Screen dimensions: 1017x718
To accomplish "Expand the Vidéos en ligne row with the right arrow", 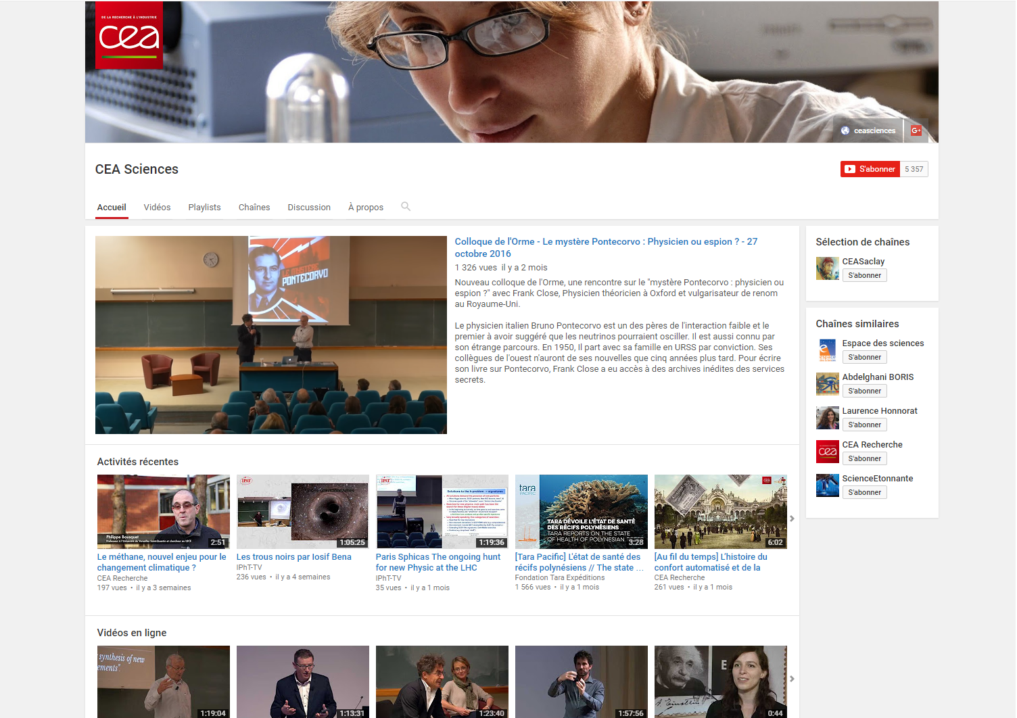I will tap(792, 679).
